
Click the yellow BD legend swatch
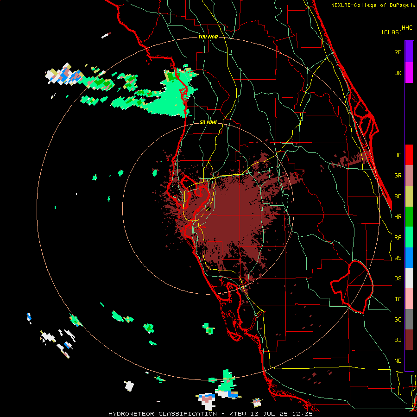[x=409, y=196]
